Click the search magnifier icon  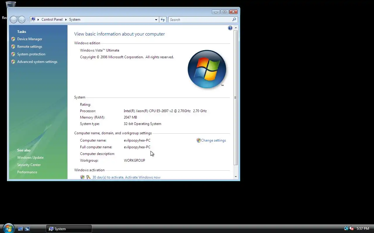234,20
